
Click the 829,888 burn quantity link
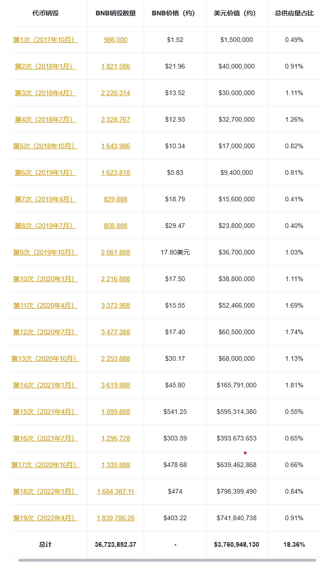coord(115,199)
